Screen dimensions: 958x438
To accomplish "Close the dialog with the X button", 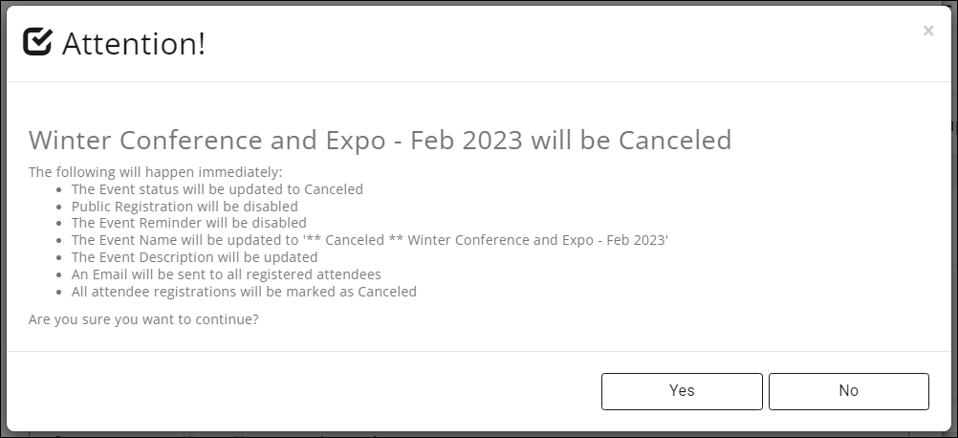I will tap(928, 31).
